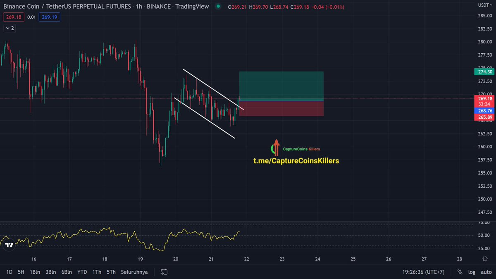Click the green market status dot in the header
The width and height of the screenshot is (496, 279).
(217, 7)
